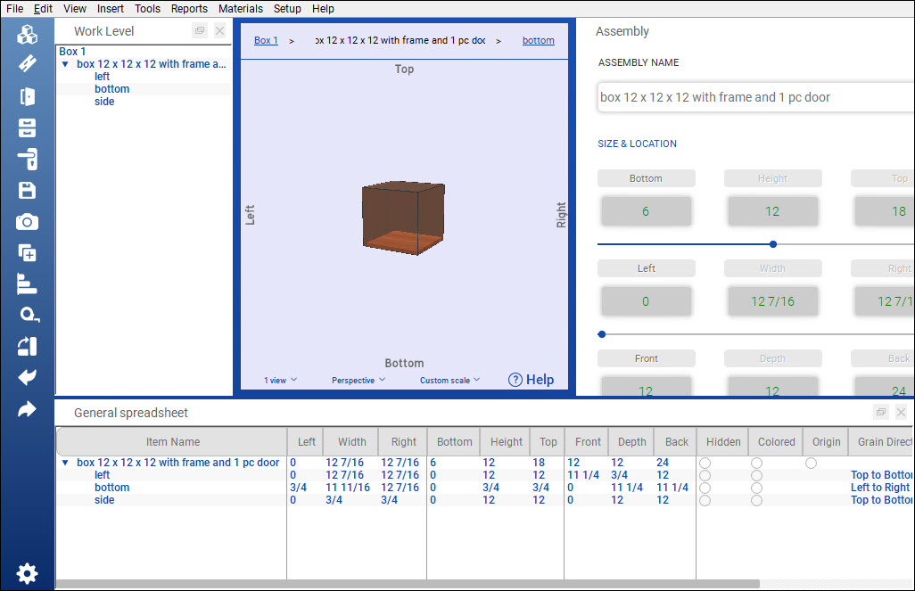This screenshot has width=915, height=591.
Task: Click the Assembly Name input field
Action: tap(755, 97)
